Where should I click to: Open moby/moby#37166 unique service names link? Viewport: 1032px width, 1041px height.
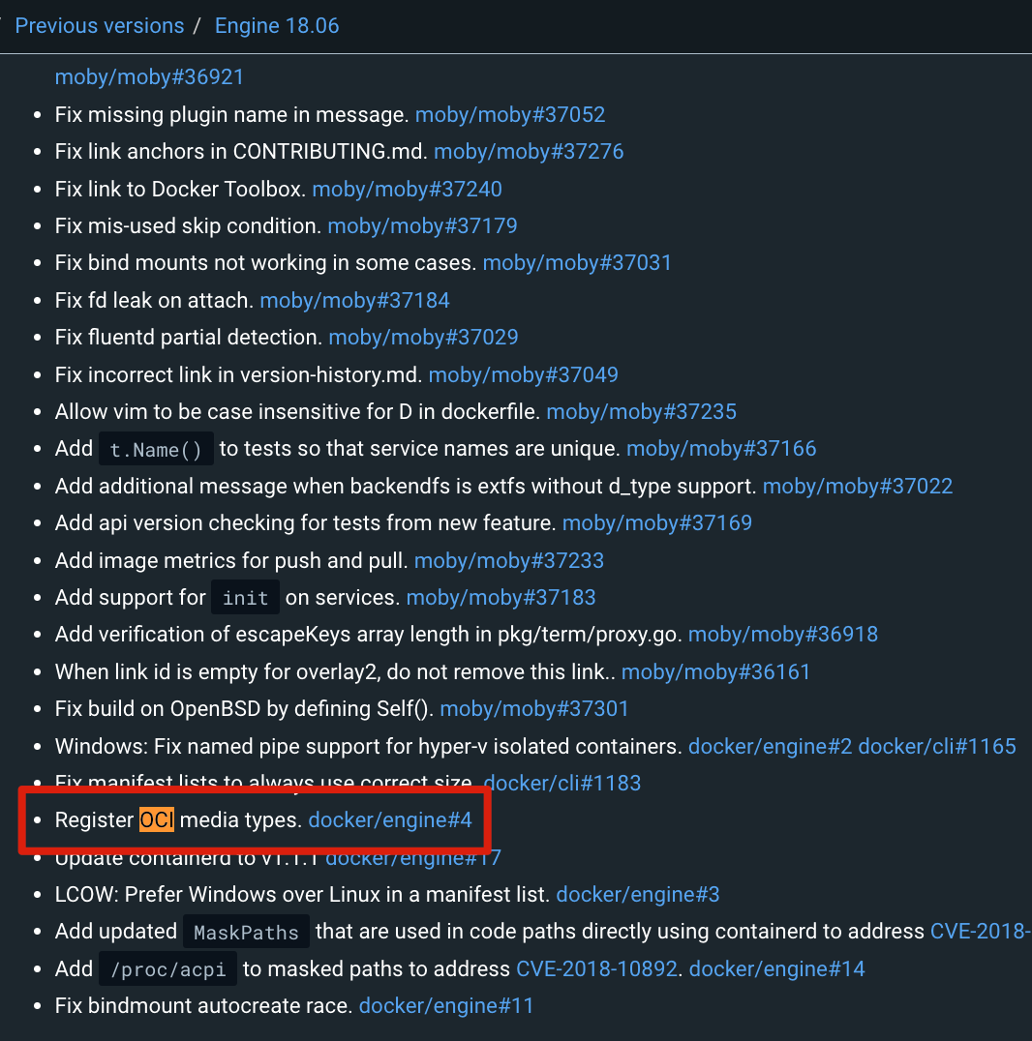coord(720,448)
